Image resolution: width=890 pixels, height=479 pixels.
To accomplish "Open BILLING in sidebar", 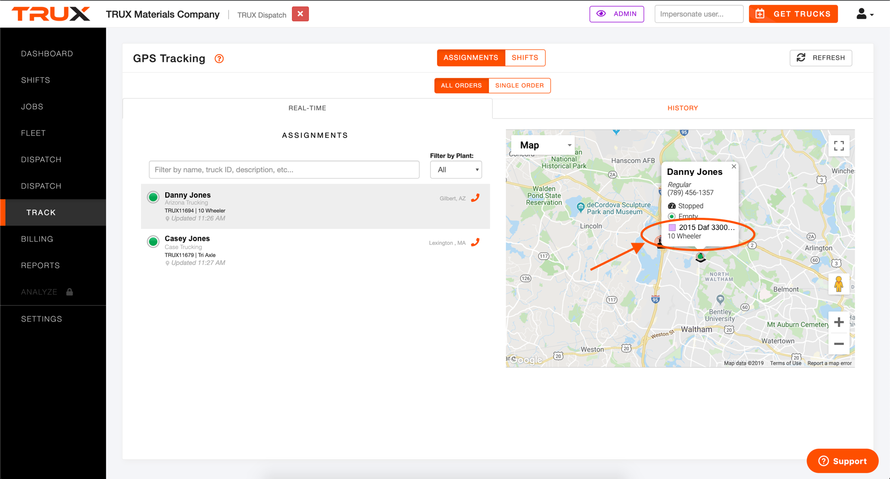I will pyautogui.click(x=53, y=239).
